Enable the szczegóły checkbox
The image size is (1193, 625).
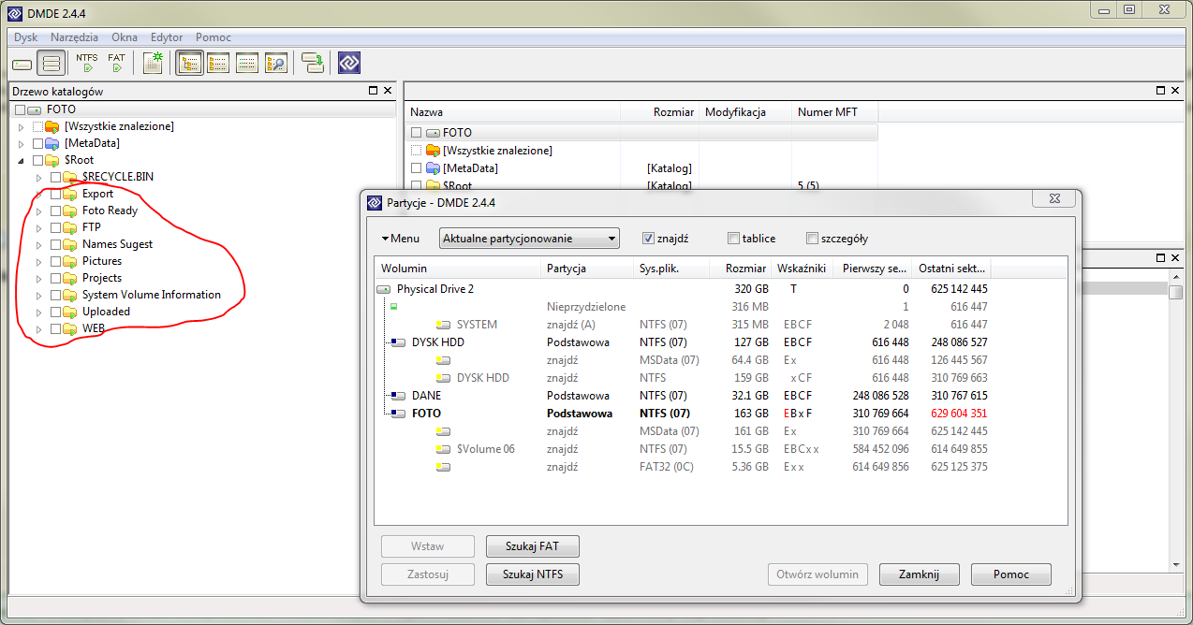click(x=812, y=239)
